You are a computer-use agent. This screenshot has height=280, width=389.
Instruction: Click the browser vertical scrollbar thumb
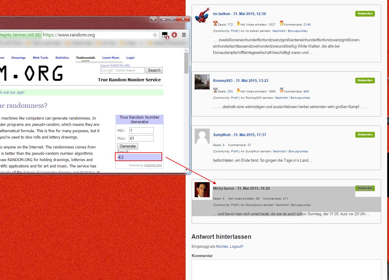[x=186, y=63]
